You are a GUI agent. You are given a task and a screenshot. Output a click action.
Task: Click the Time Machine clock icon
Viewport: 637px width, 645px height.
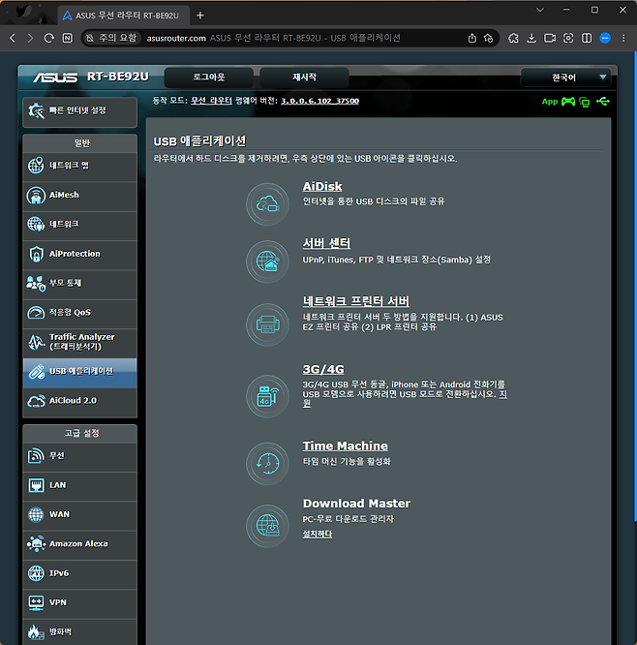point(267,462)
